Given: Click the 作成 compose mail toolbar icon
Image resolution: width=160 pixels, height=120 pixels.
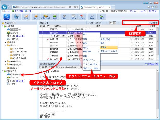Looking at the screenshot, I should click(26, 17).
